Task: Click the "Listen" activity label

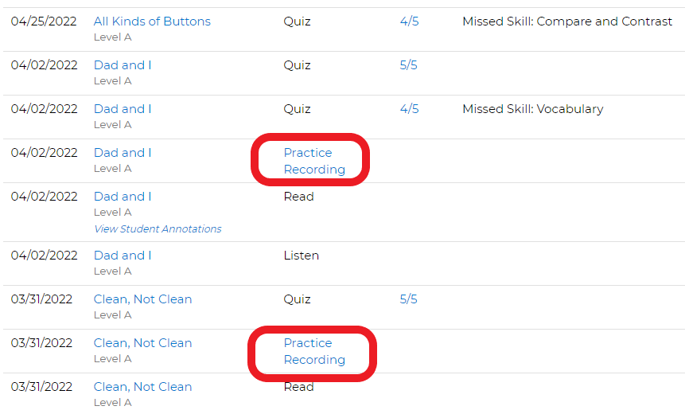Action: (302, 256)
